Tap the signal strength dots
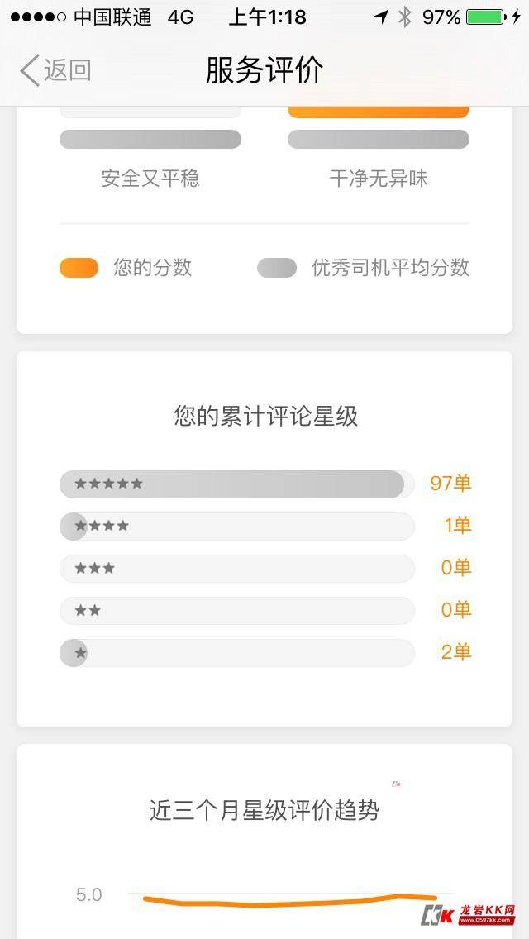This screenshot has width=529, height=939. [38, 17]
